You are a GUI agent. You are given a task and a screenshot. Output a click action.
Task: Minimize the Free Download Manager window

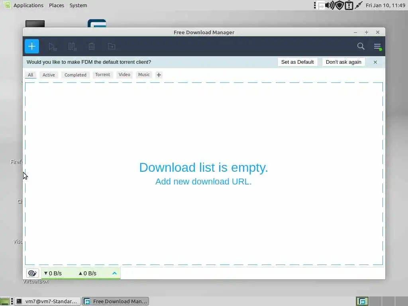[x=355, y=33]
